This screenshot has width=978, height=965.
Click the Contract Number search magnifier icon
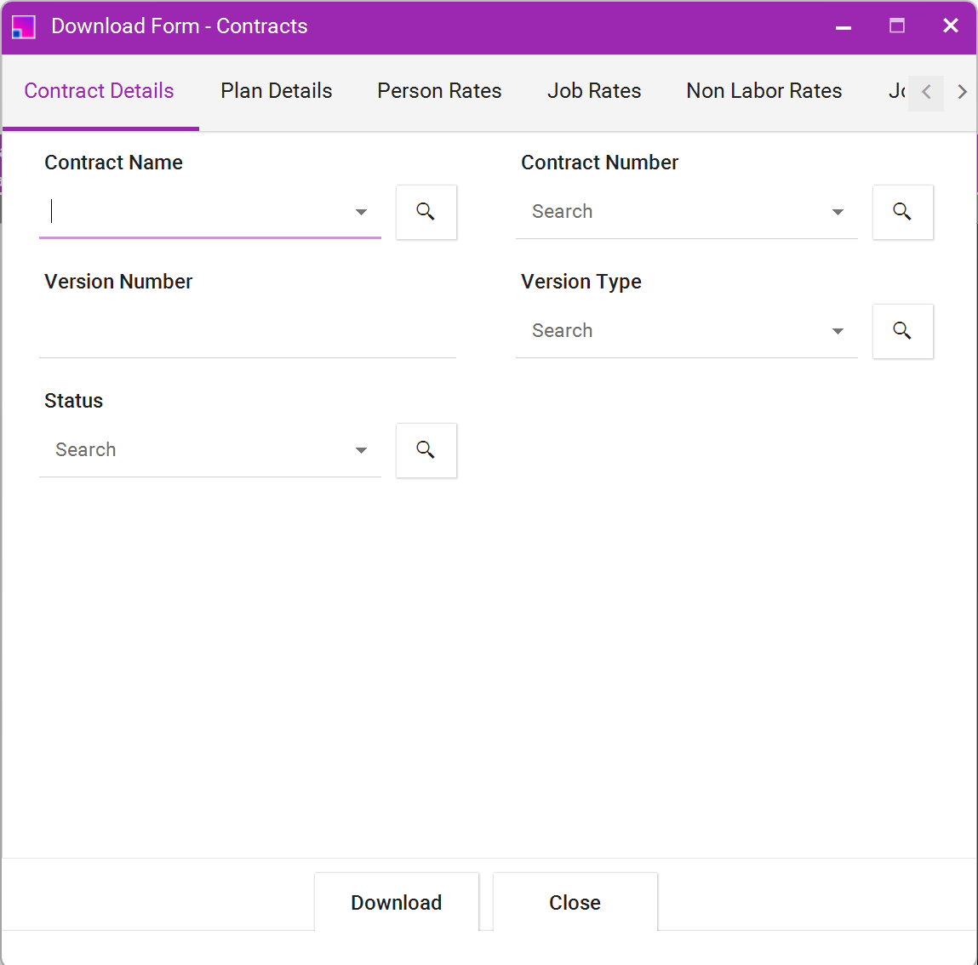902,212
